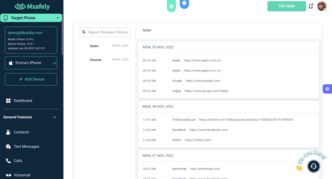Open Calls from the sidebar
The height and width of the screenshot is (179, 332).
click(18, 161)
